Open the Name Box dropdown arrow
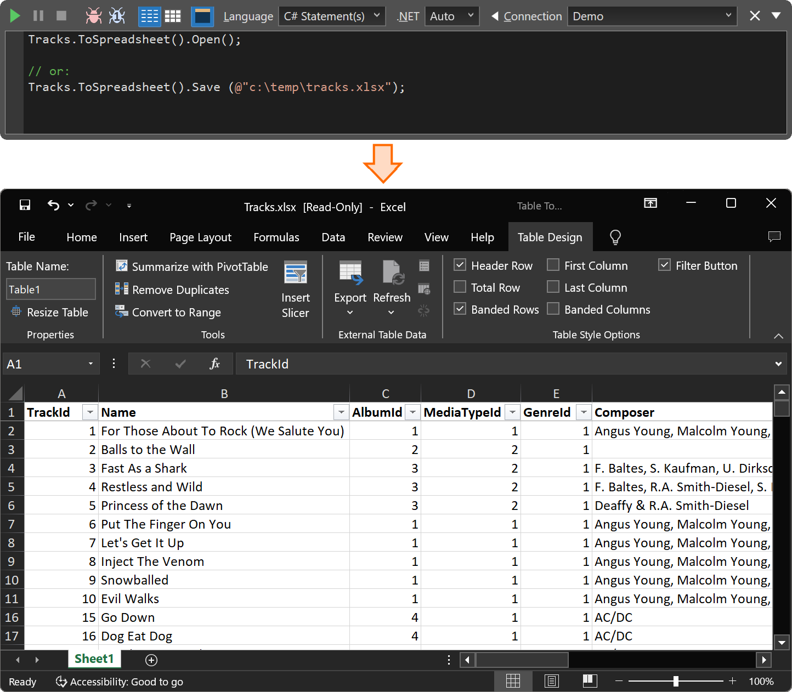 pos(90,364)
